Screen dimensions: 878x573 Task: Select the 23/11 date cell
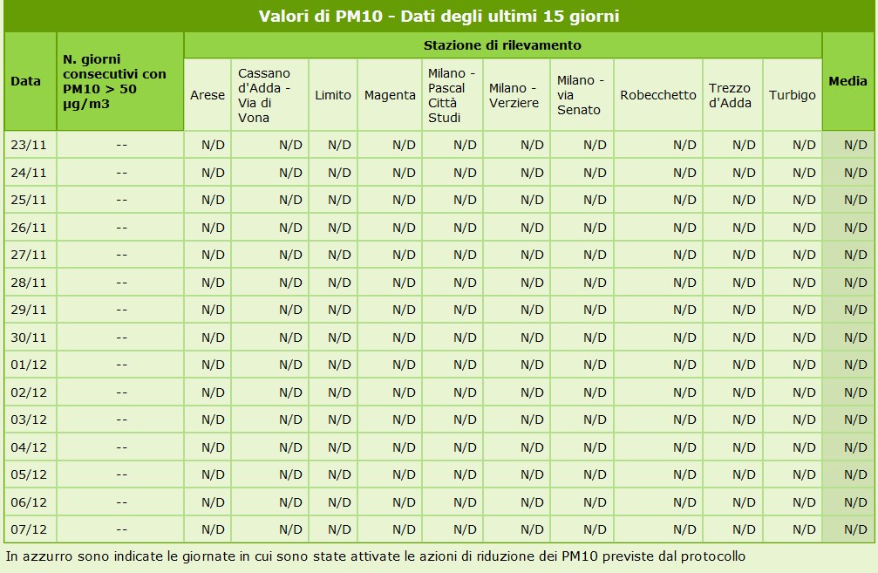coord(29,145)
